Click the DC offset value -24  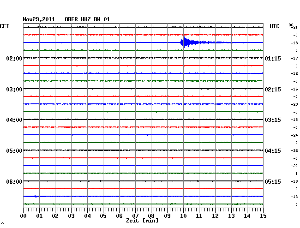click(x=294, y=135)
